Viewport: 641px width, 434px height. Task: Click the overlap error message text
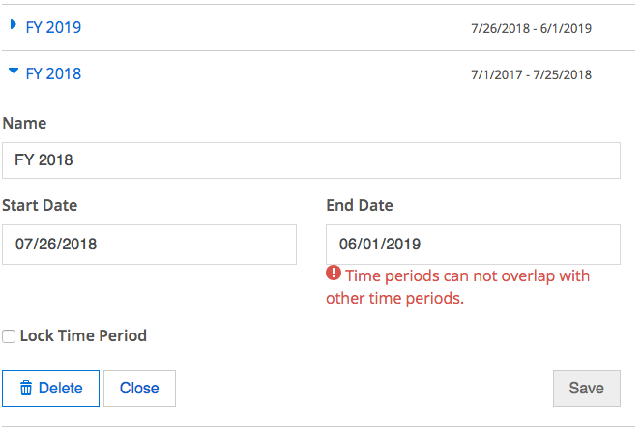(458, 287)
